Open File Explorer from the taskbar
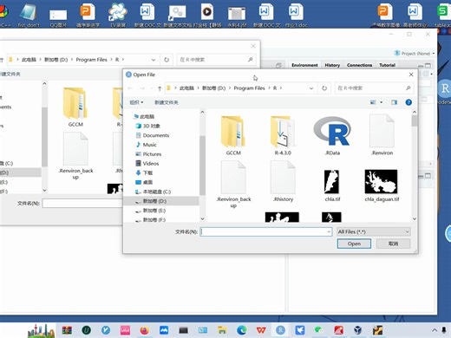 (222, 329)
